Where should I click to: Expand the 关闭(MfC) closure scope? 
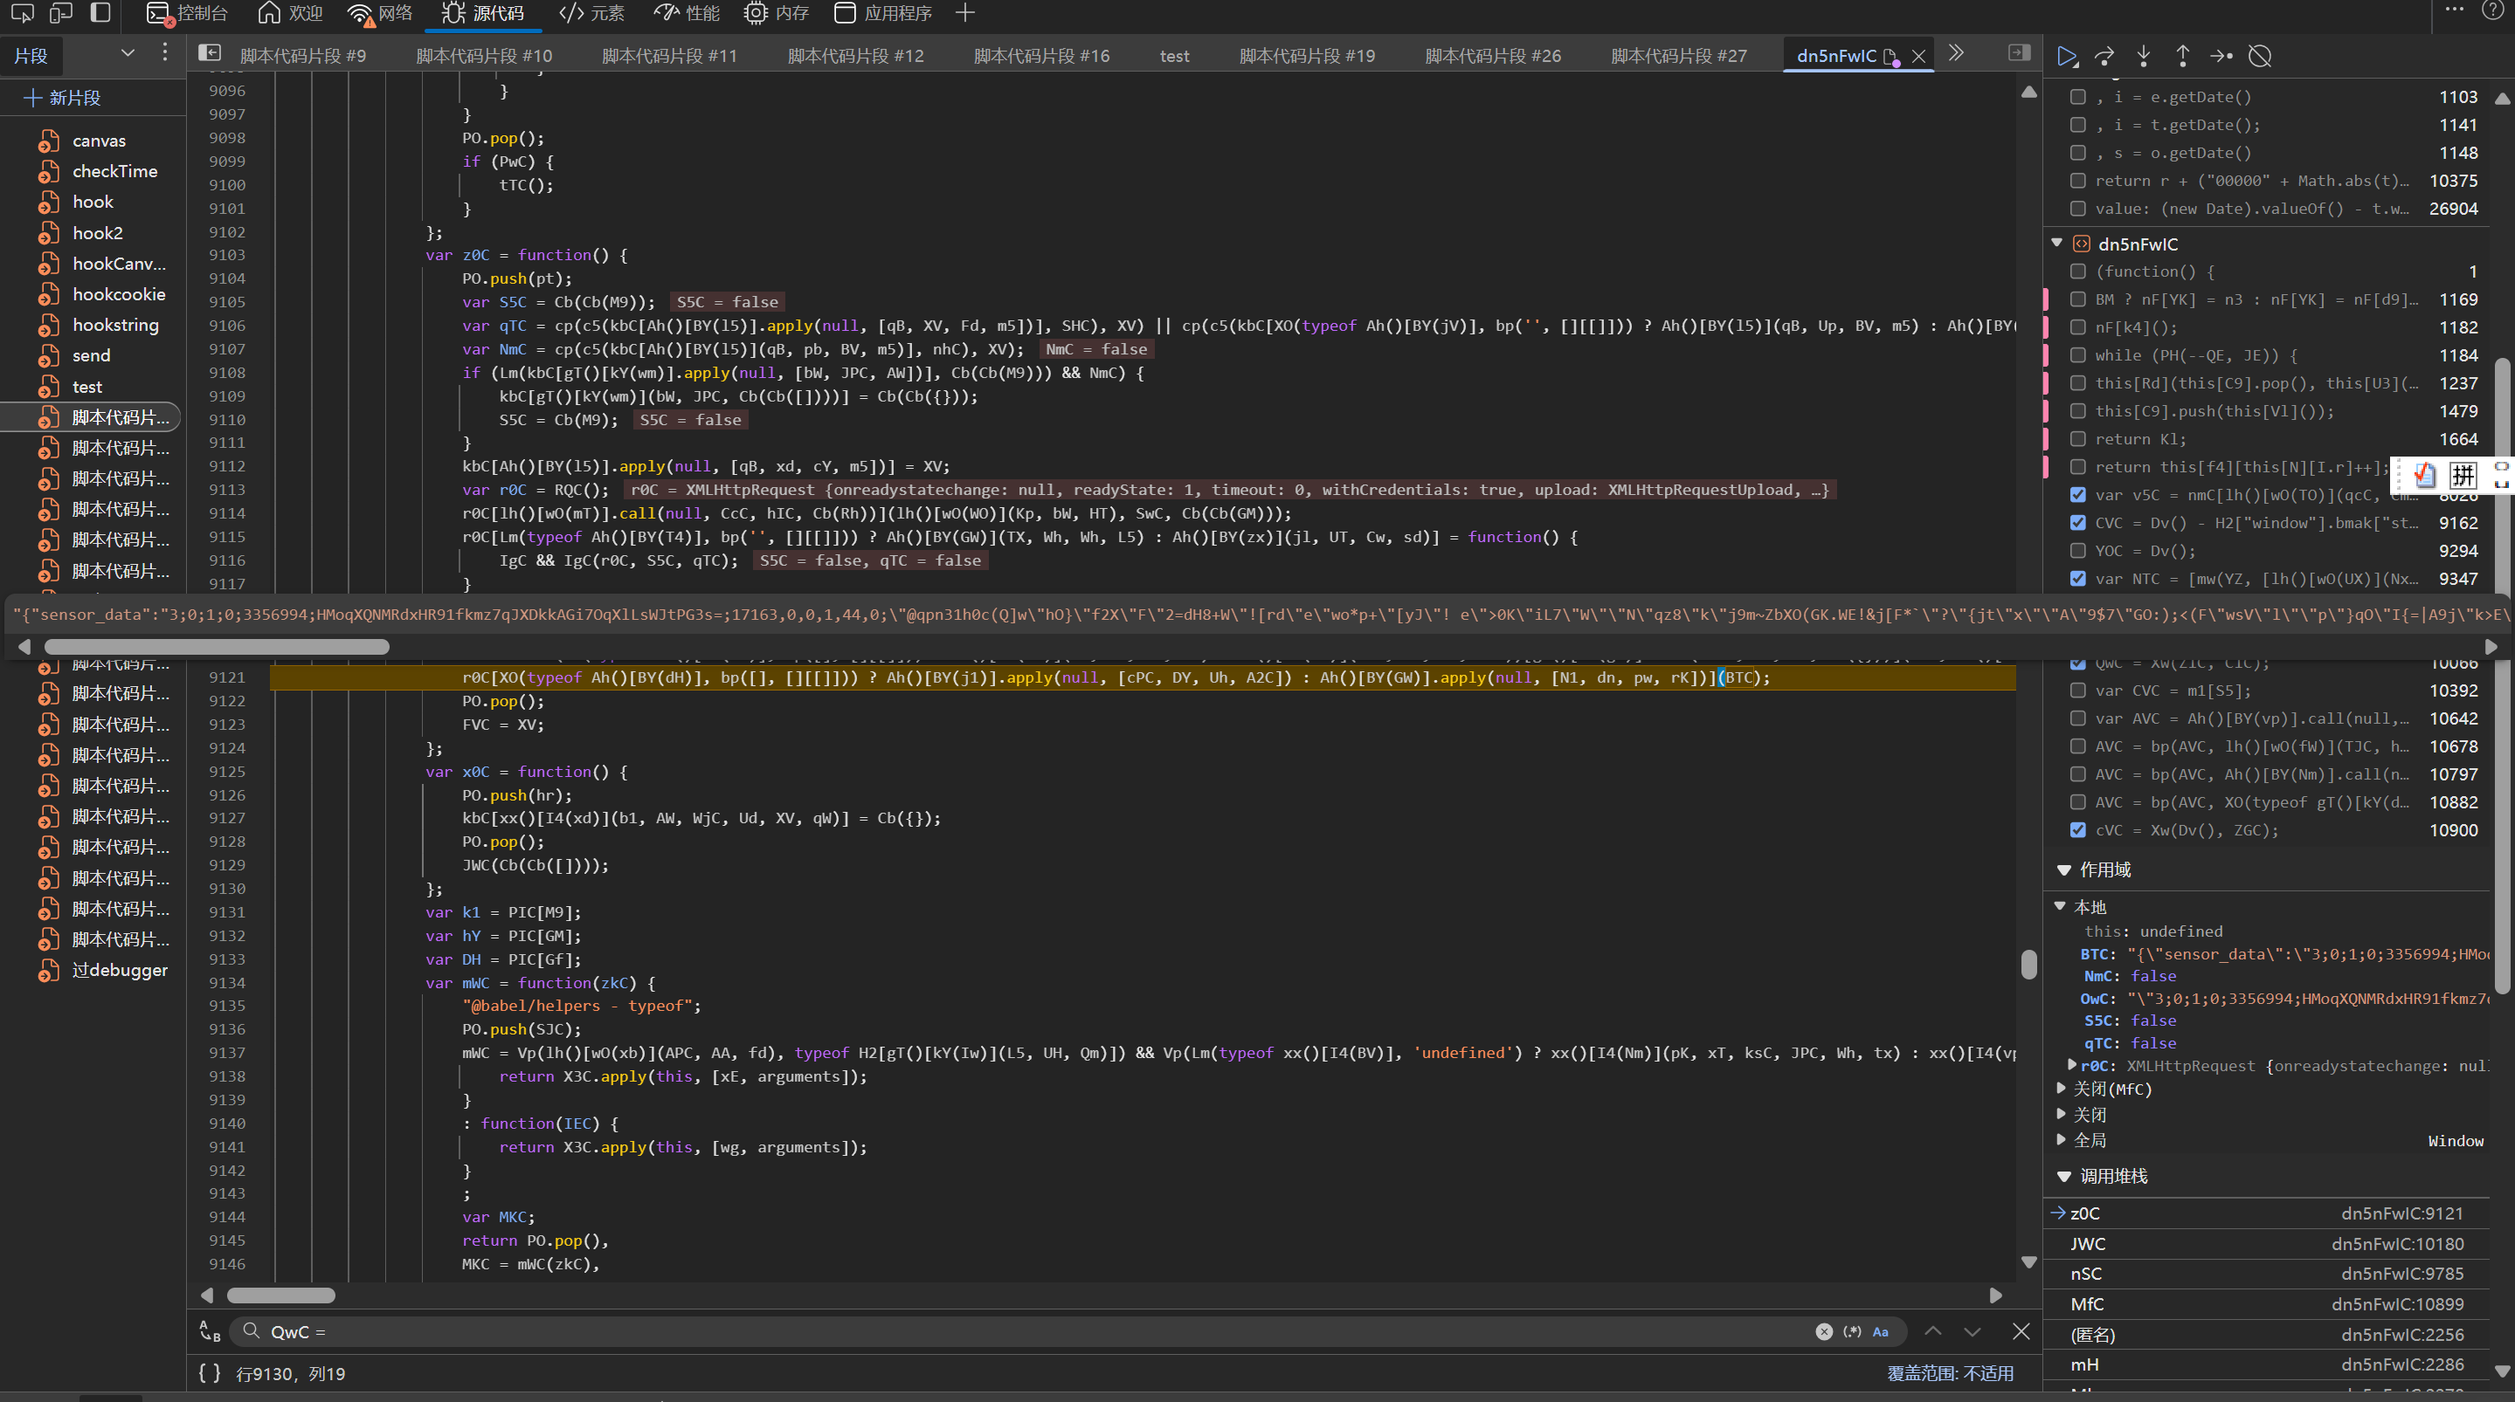coord(2061,1088)
